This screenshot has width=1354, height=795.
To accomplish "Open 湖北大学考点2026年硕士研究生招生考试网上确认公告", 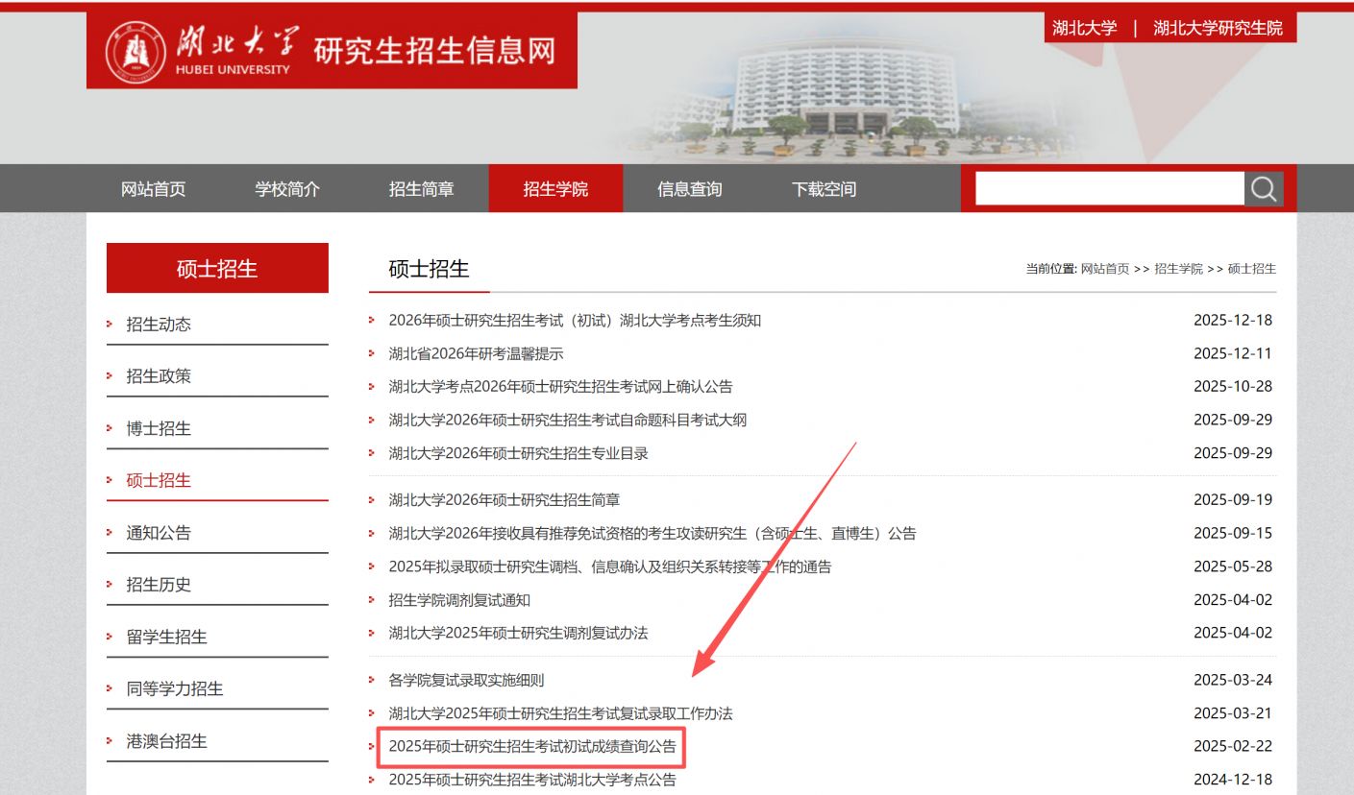I will tap(560, 387).
